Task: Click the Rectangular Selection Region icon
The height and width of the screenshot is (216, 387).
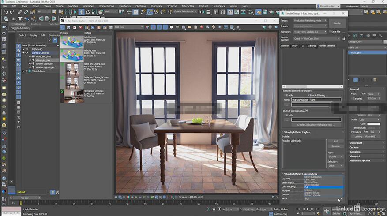Action: (68, 12)
